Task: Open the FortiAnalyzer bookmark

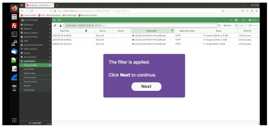Action: 54,15
